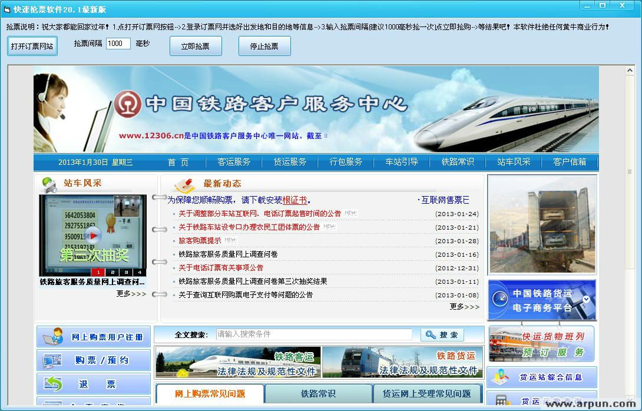Switch to the 铁路常识 tab

tap(319, 394)
